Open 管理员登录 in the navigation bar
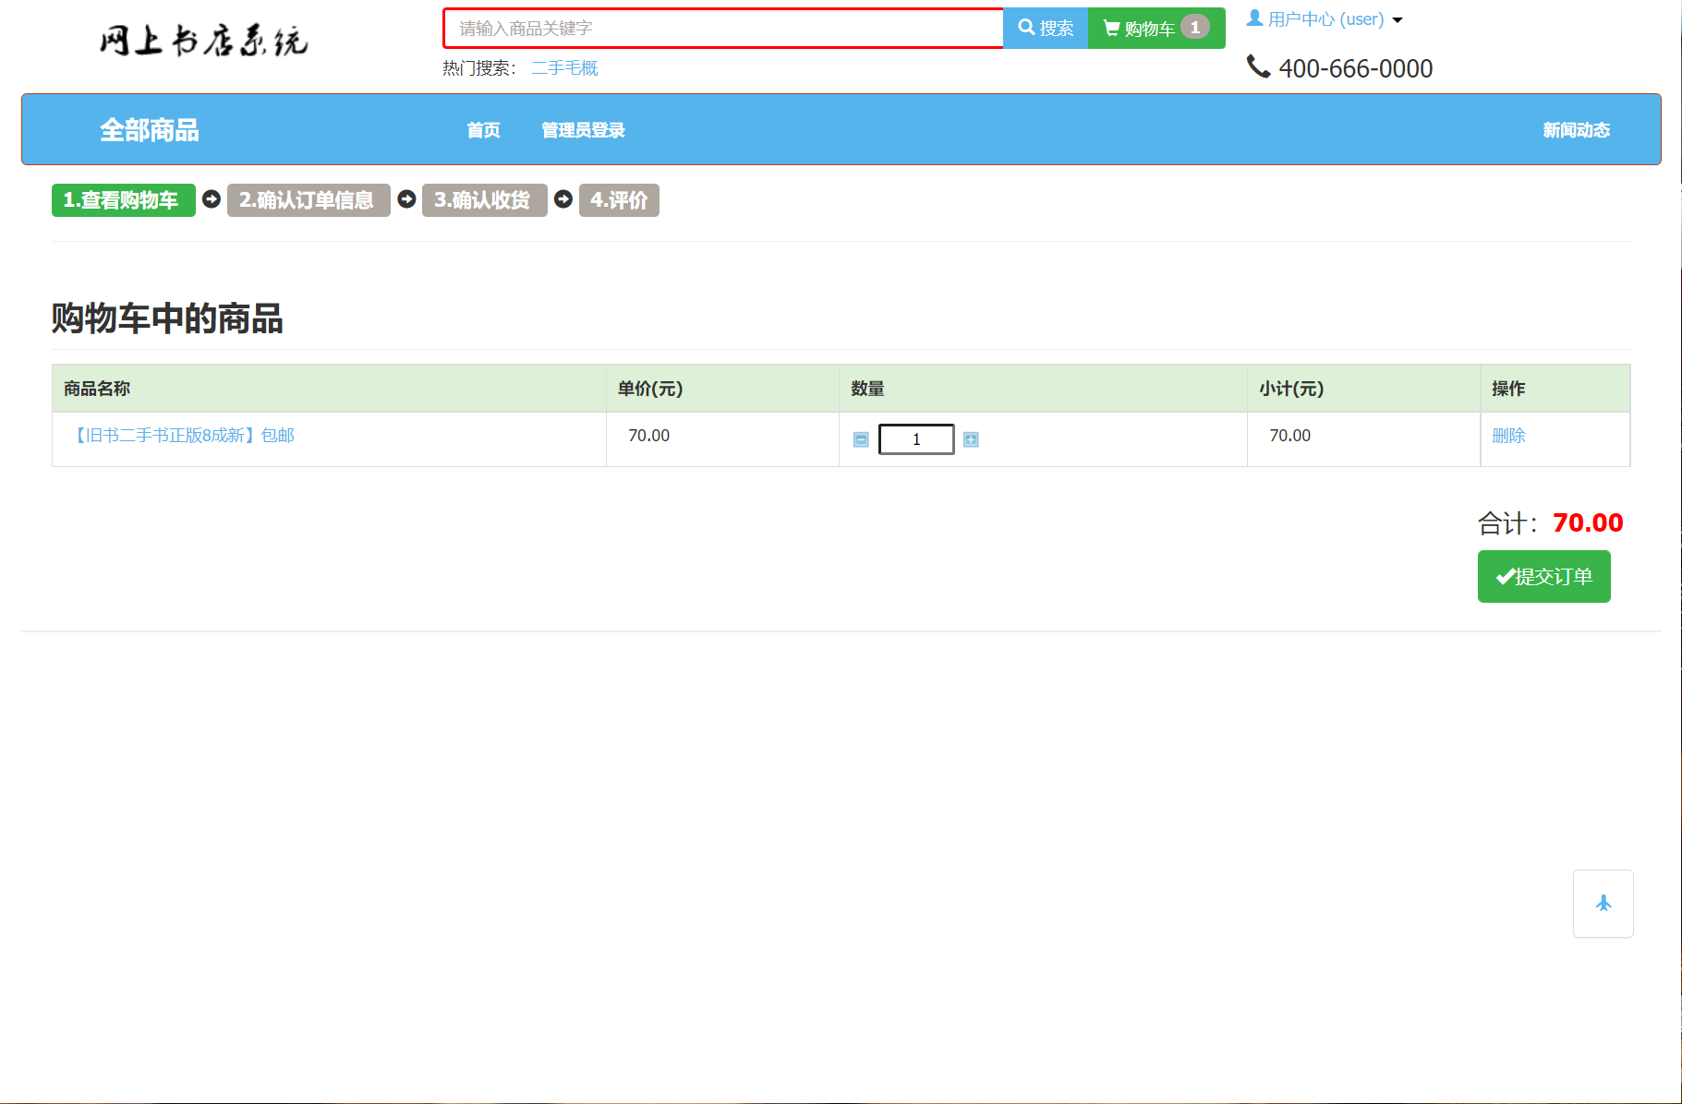Image resolution: width=1682 pixels, height=1104 pixels. [x=584, y=130]
